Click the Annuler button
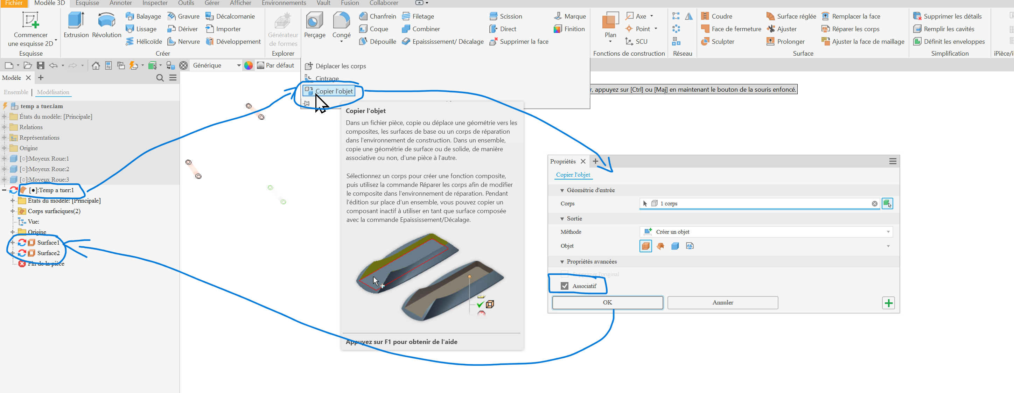Image resolution: width=1014 pixels, height=393 pixels. pyautogui.click(x=722, y=302)
